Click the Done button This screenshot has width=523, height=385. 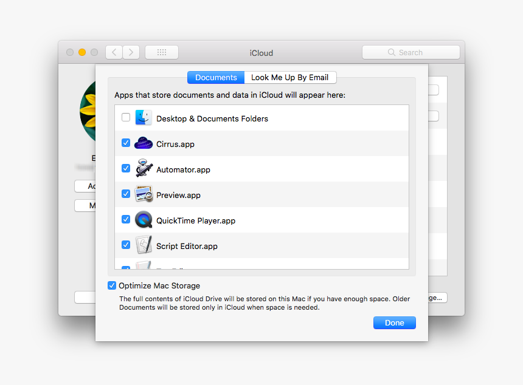point(394,322)
